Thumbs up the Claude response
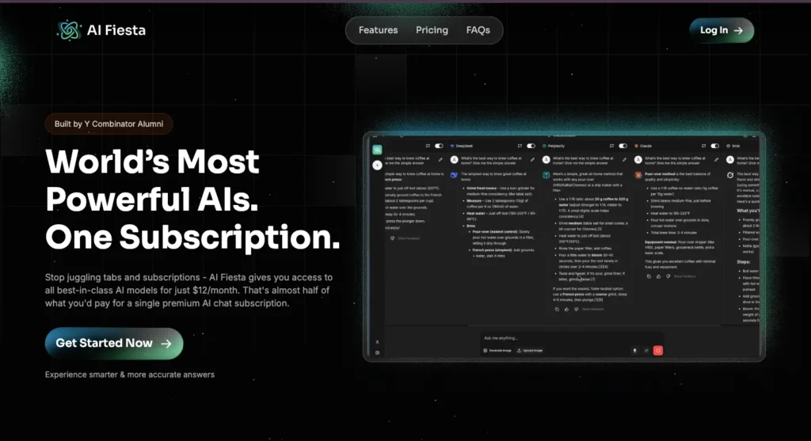This screenshot has height=441, width=811. 658,276
